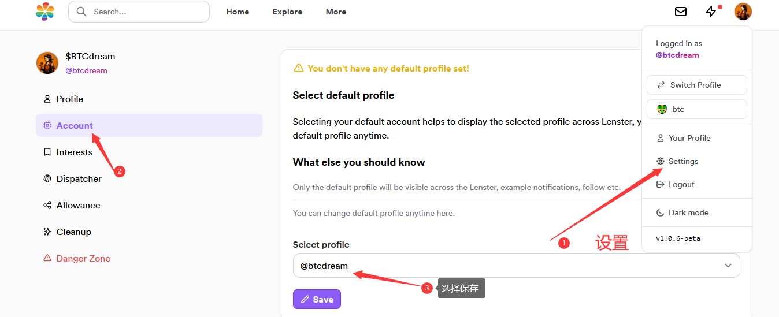The height and width of the screenshot is (317, 779).
Task: Click the Allowance share icon
Action: pyautogui.click(x=47, y=206)
